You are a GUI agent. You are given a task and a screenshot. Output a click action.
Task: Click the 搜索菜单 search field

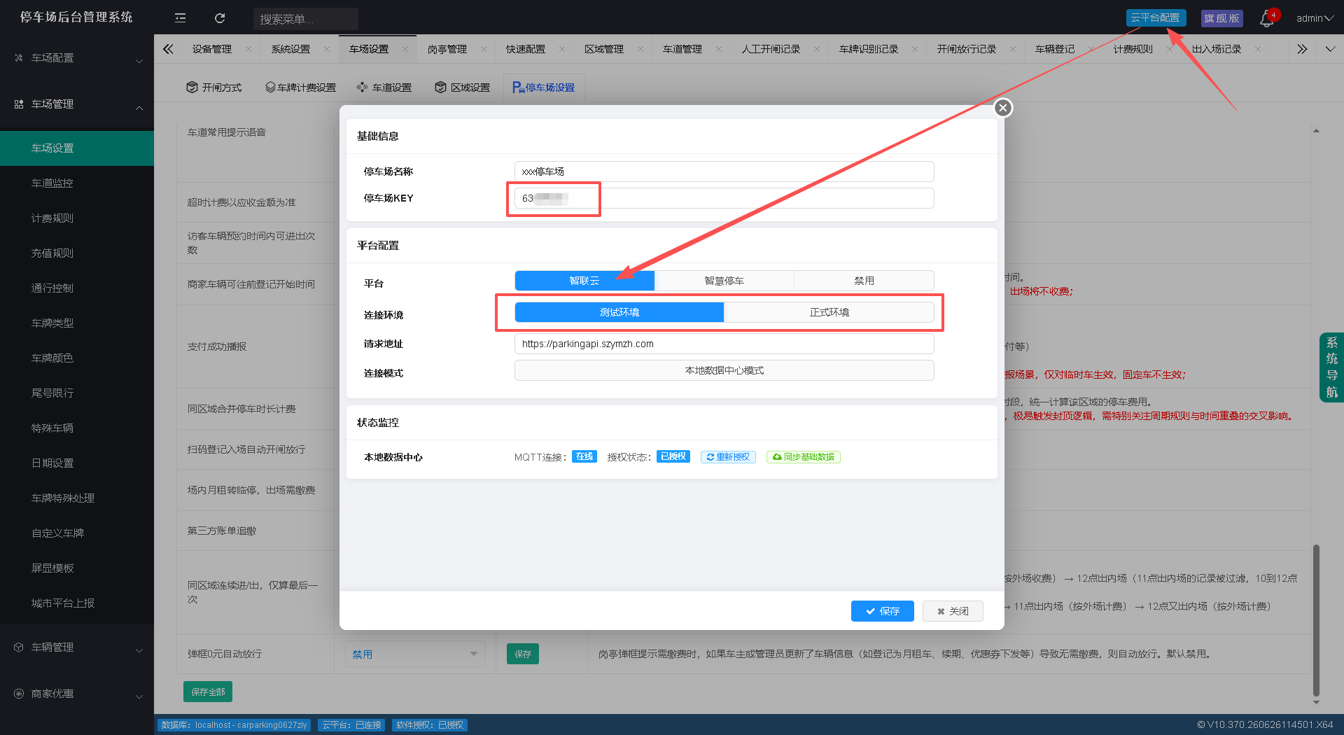(306, 19)
